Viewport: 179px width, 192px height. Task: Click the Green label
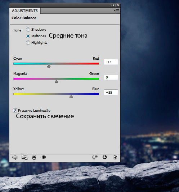pyautogui.click(x=94, y=74)
